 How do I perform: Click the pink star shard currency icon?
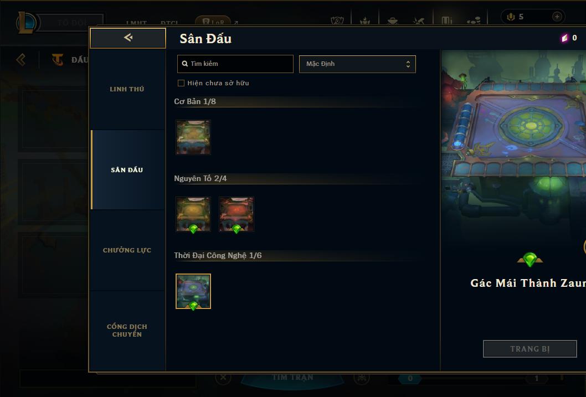pyautogui.click(x=565, y=38)
